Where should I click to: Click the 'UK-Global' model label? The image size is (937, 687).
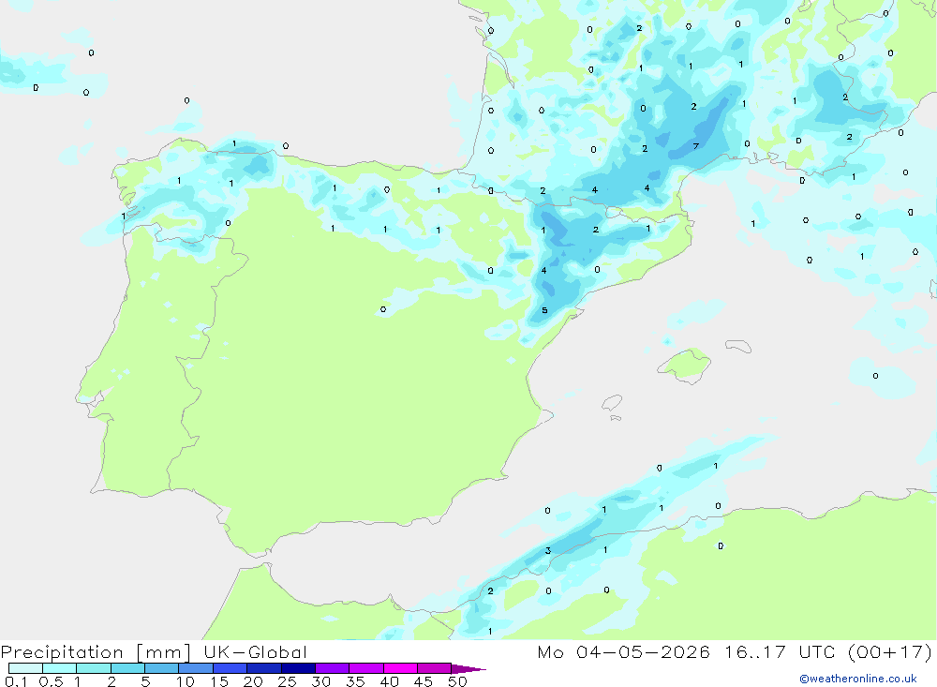[x=255, y=652]
